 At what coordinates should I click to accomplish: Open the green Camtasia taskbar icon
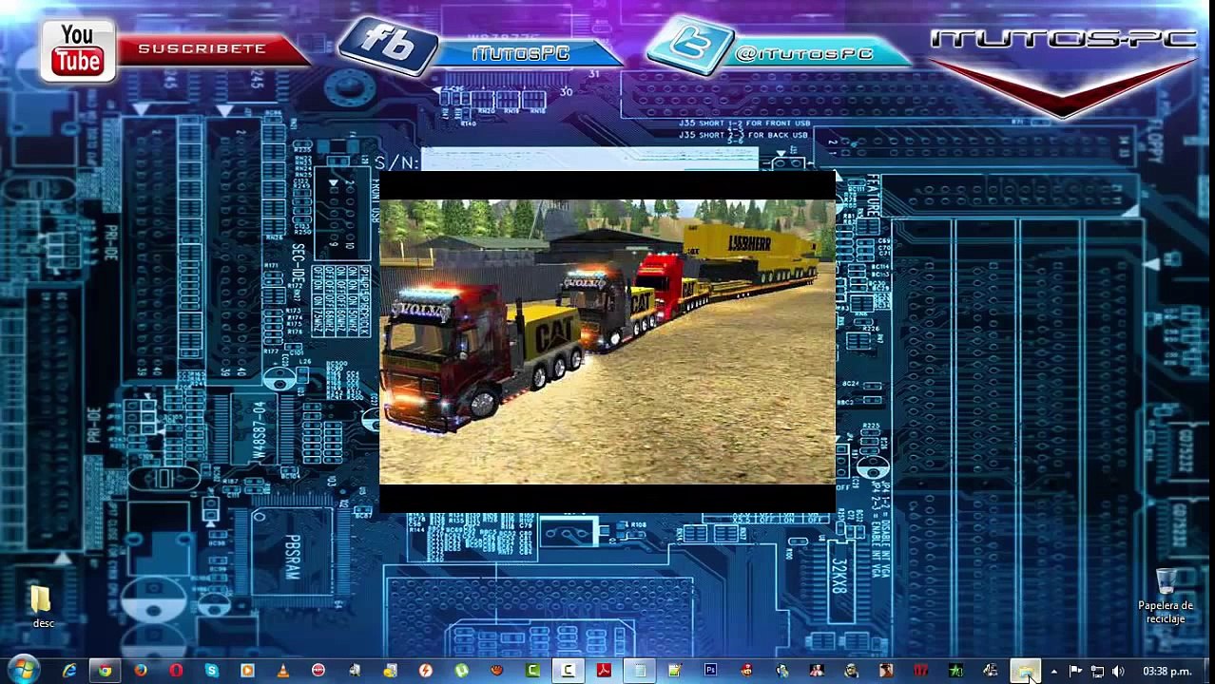[x=532, y=671]
